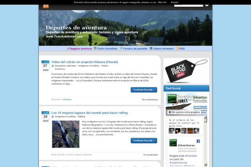Open the 'Fondos de pantalla' menu item

coord(135,48)
